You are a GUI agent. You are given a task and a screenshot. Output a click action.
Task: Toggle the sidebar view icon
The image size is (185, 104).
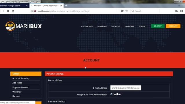[181, 11]
